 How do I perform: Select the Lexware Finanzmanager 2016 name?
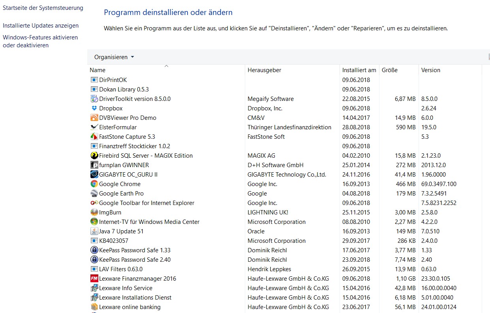(138, 279)
